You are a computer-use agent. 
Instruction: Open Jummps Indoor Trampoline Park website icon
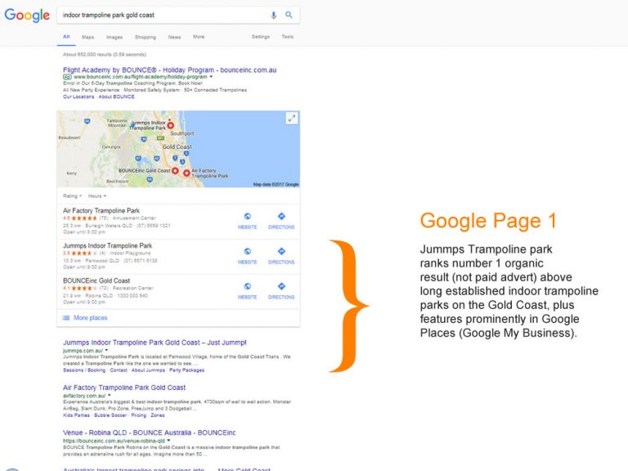(247, 253)
